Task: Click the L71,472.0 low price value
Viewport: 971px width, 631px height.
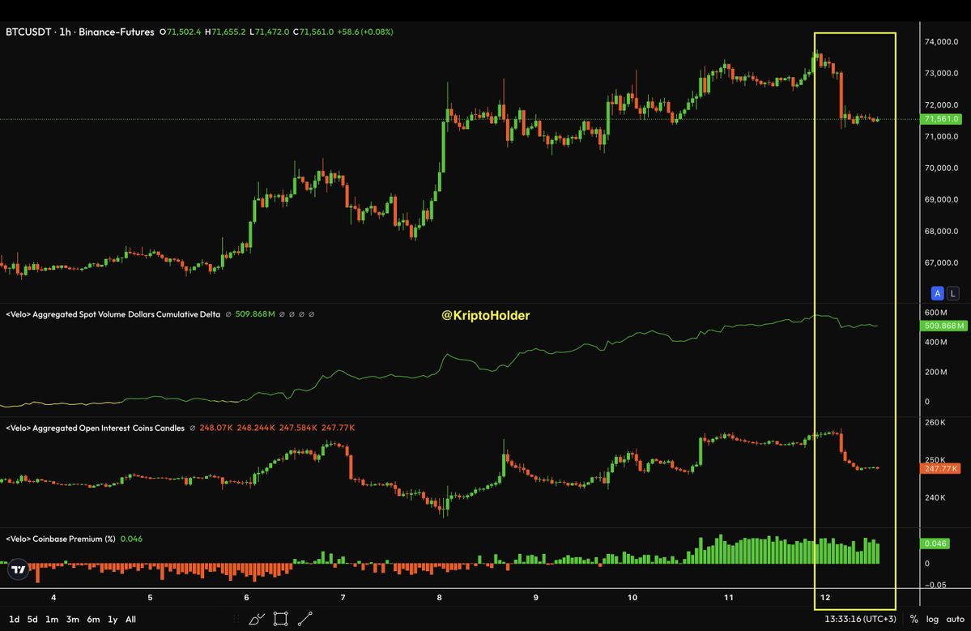Action: [x=270, y=32]
